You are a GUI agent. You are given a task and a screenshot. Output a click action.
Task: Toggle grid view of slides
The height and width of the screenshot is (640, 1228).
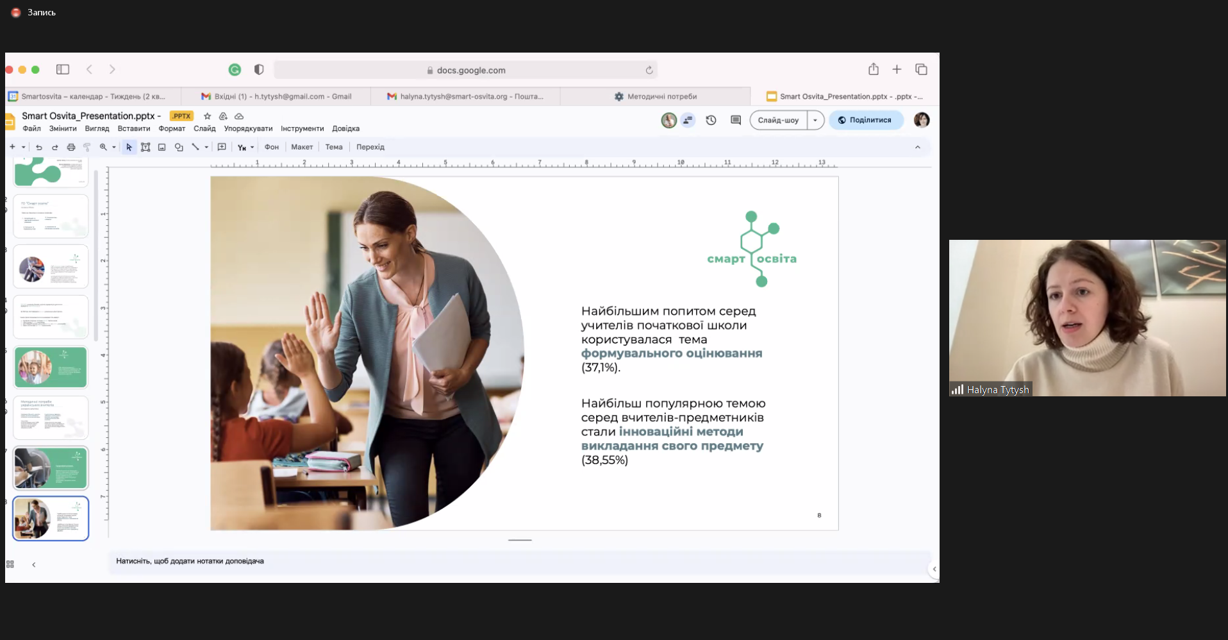10,564
